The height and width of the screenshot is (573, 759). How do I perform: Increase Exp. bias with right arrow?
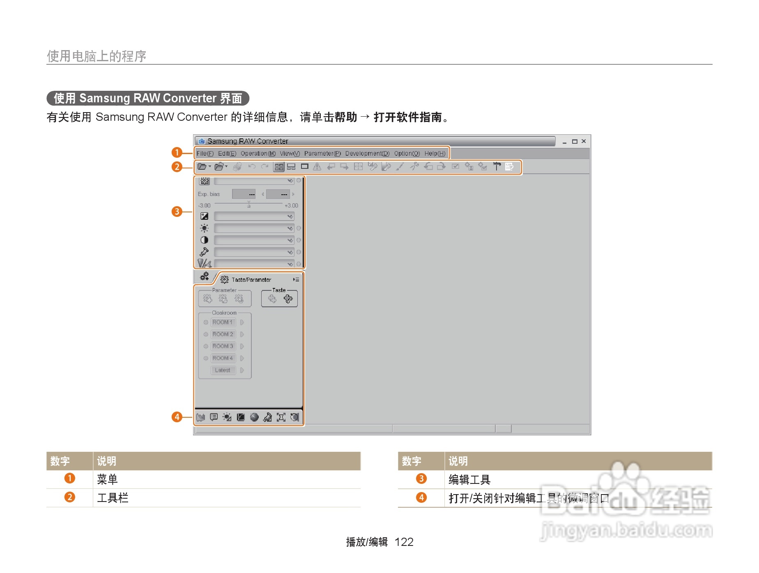pyautogui.click(x=293, y=194)
